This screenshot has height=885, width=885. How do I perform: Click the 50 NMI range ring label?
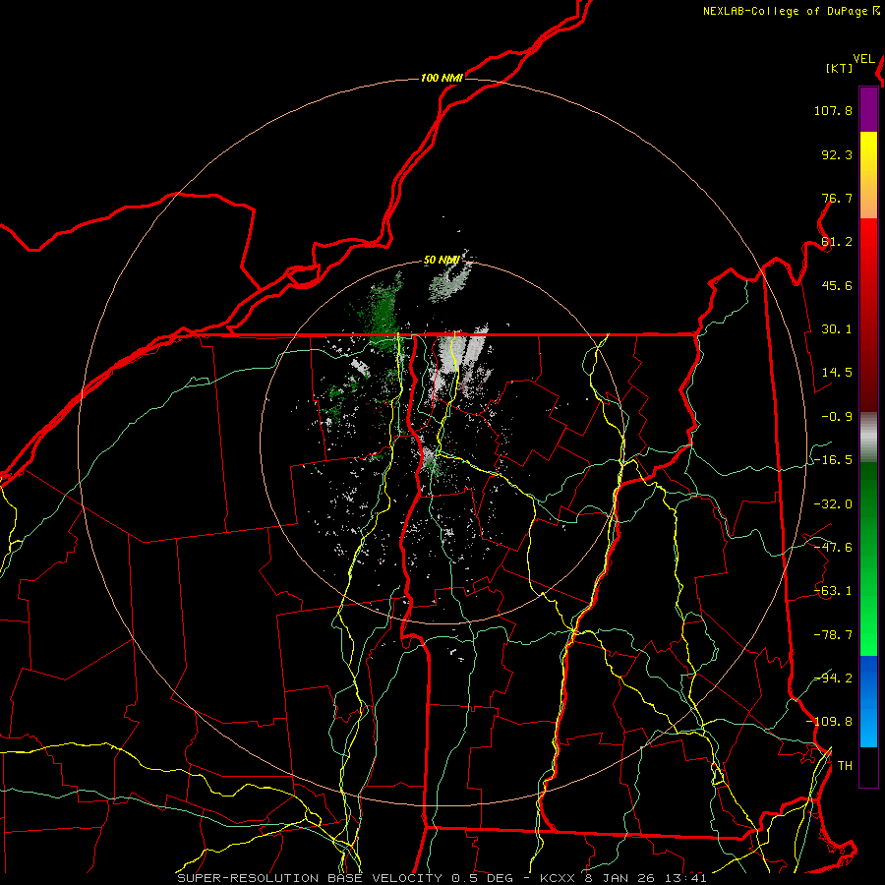(x=442, y=260)
